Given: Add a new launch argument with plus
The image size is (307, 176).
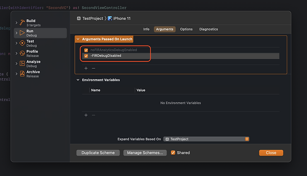Looking at the screenshot, I should pos(86,68).
